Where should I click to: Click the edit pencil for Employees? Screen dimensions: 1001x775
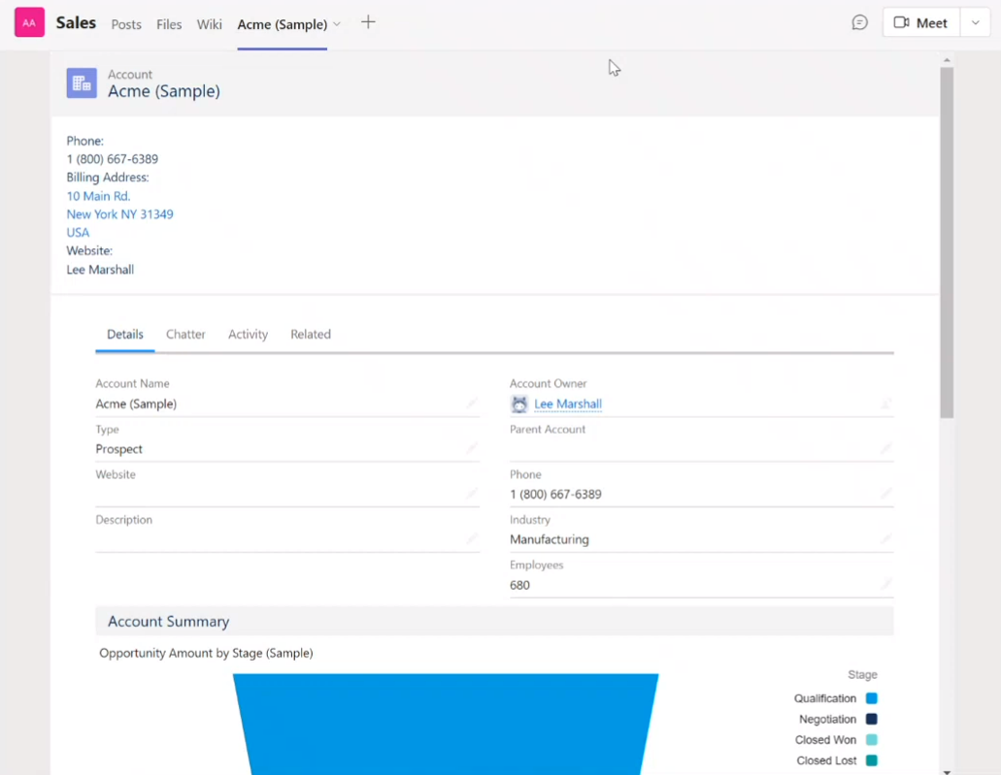point(885,585)
